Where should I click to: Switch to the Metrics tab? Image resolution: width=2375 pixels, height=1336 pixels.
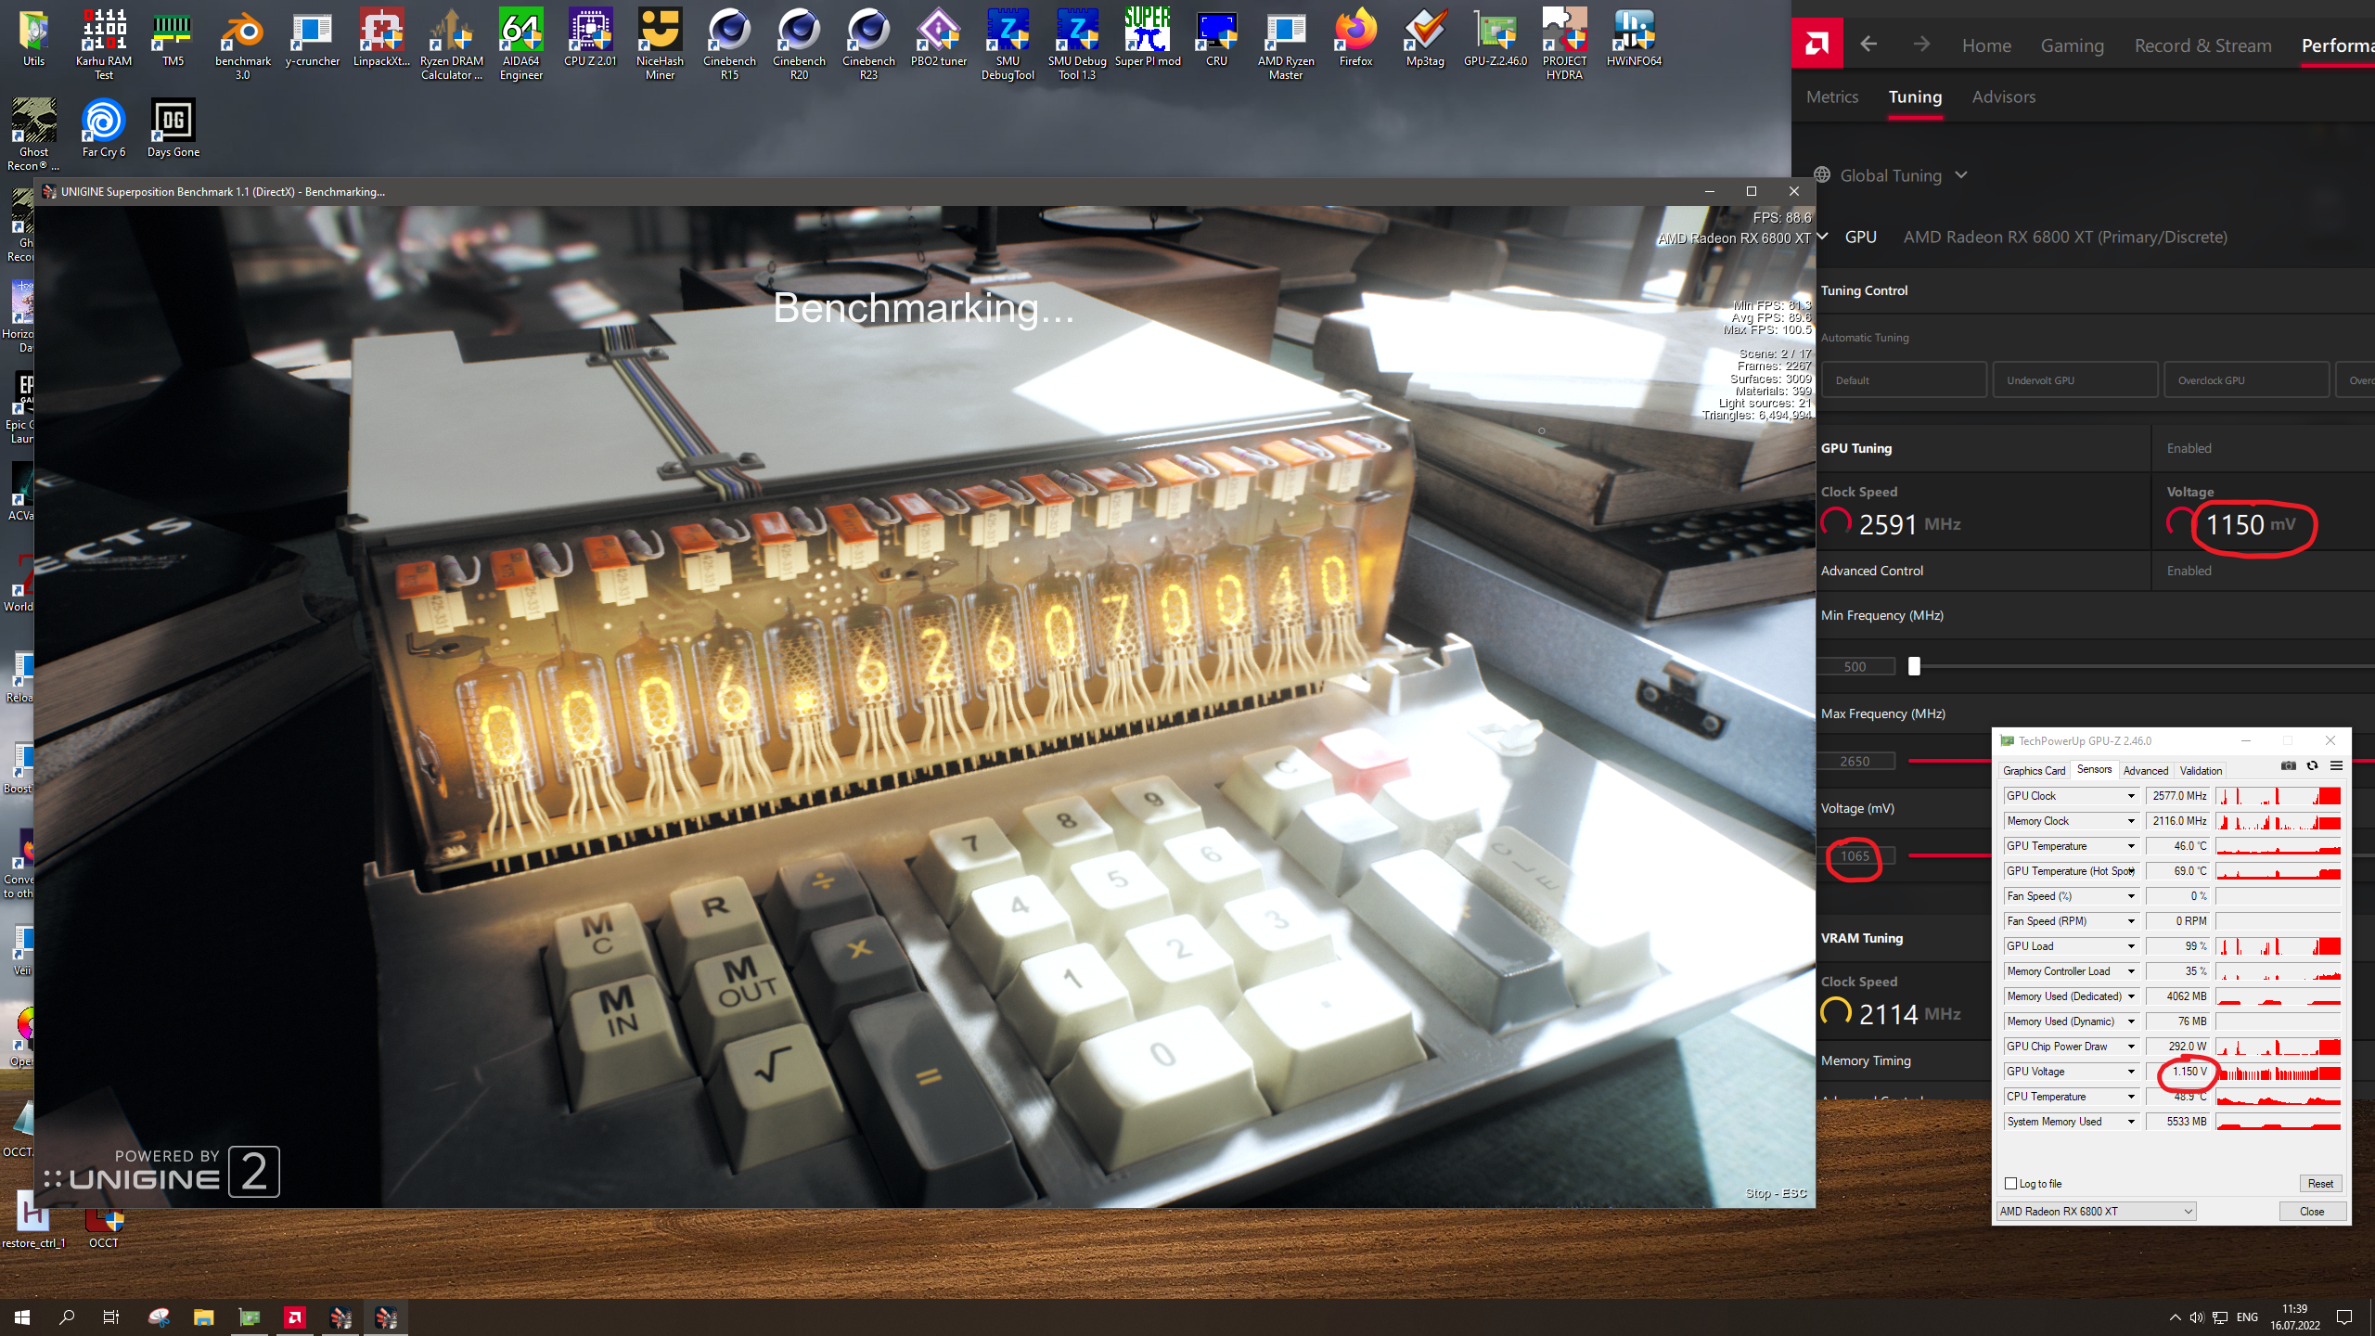coord(1831,96)
